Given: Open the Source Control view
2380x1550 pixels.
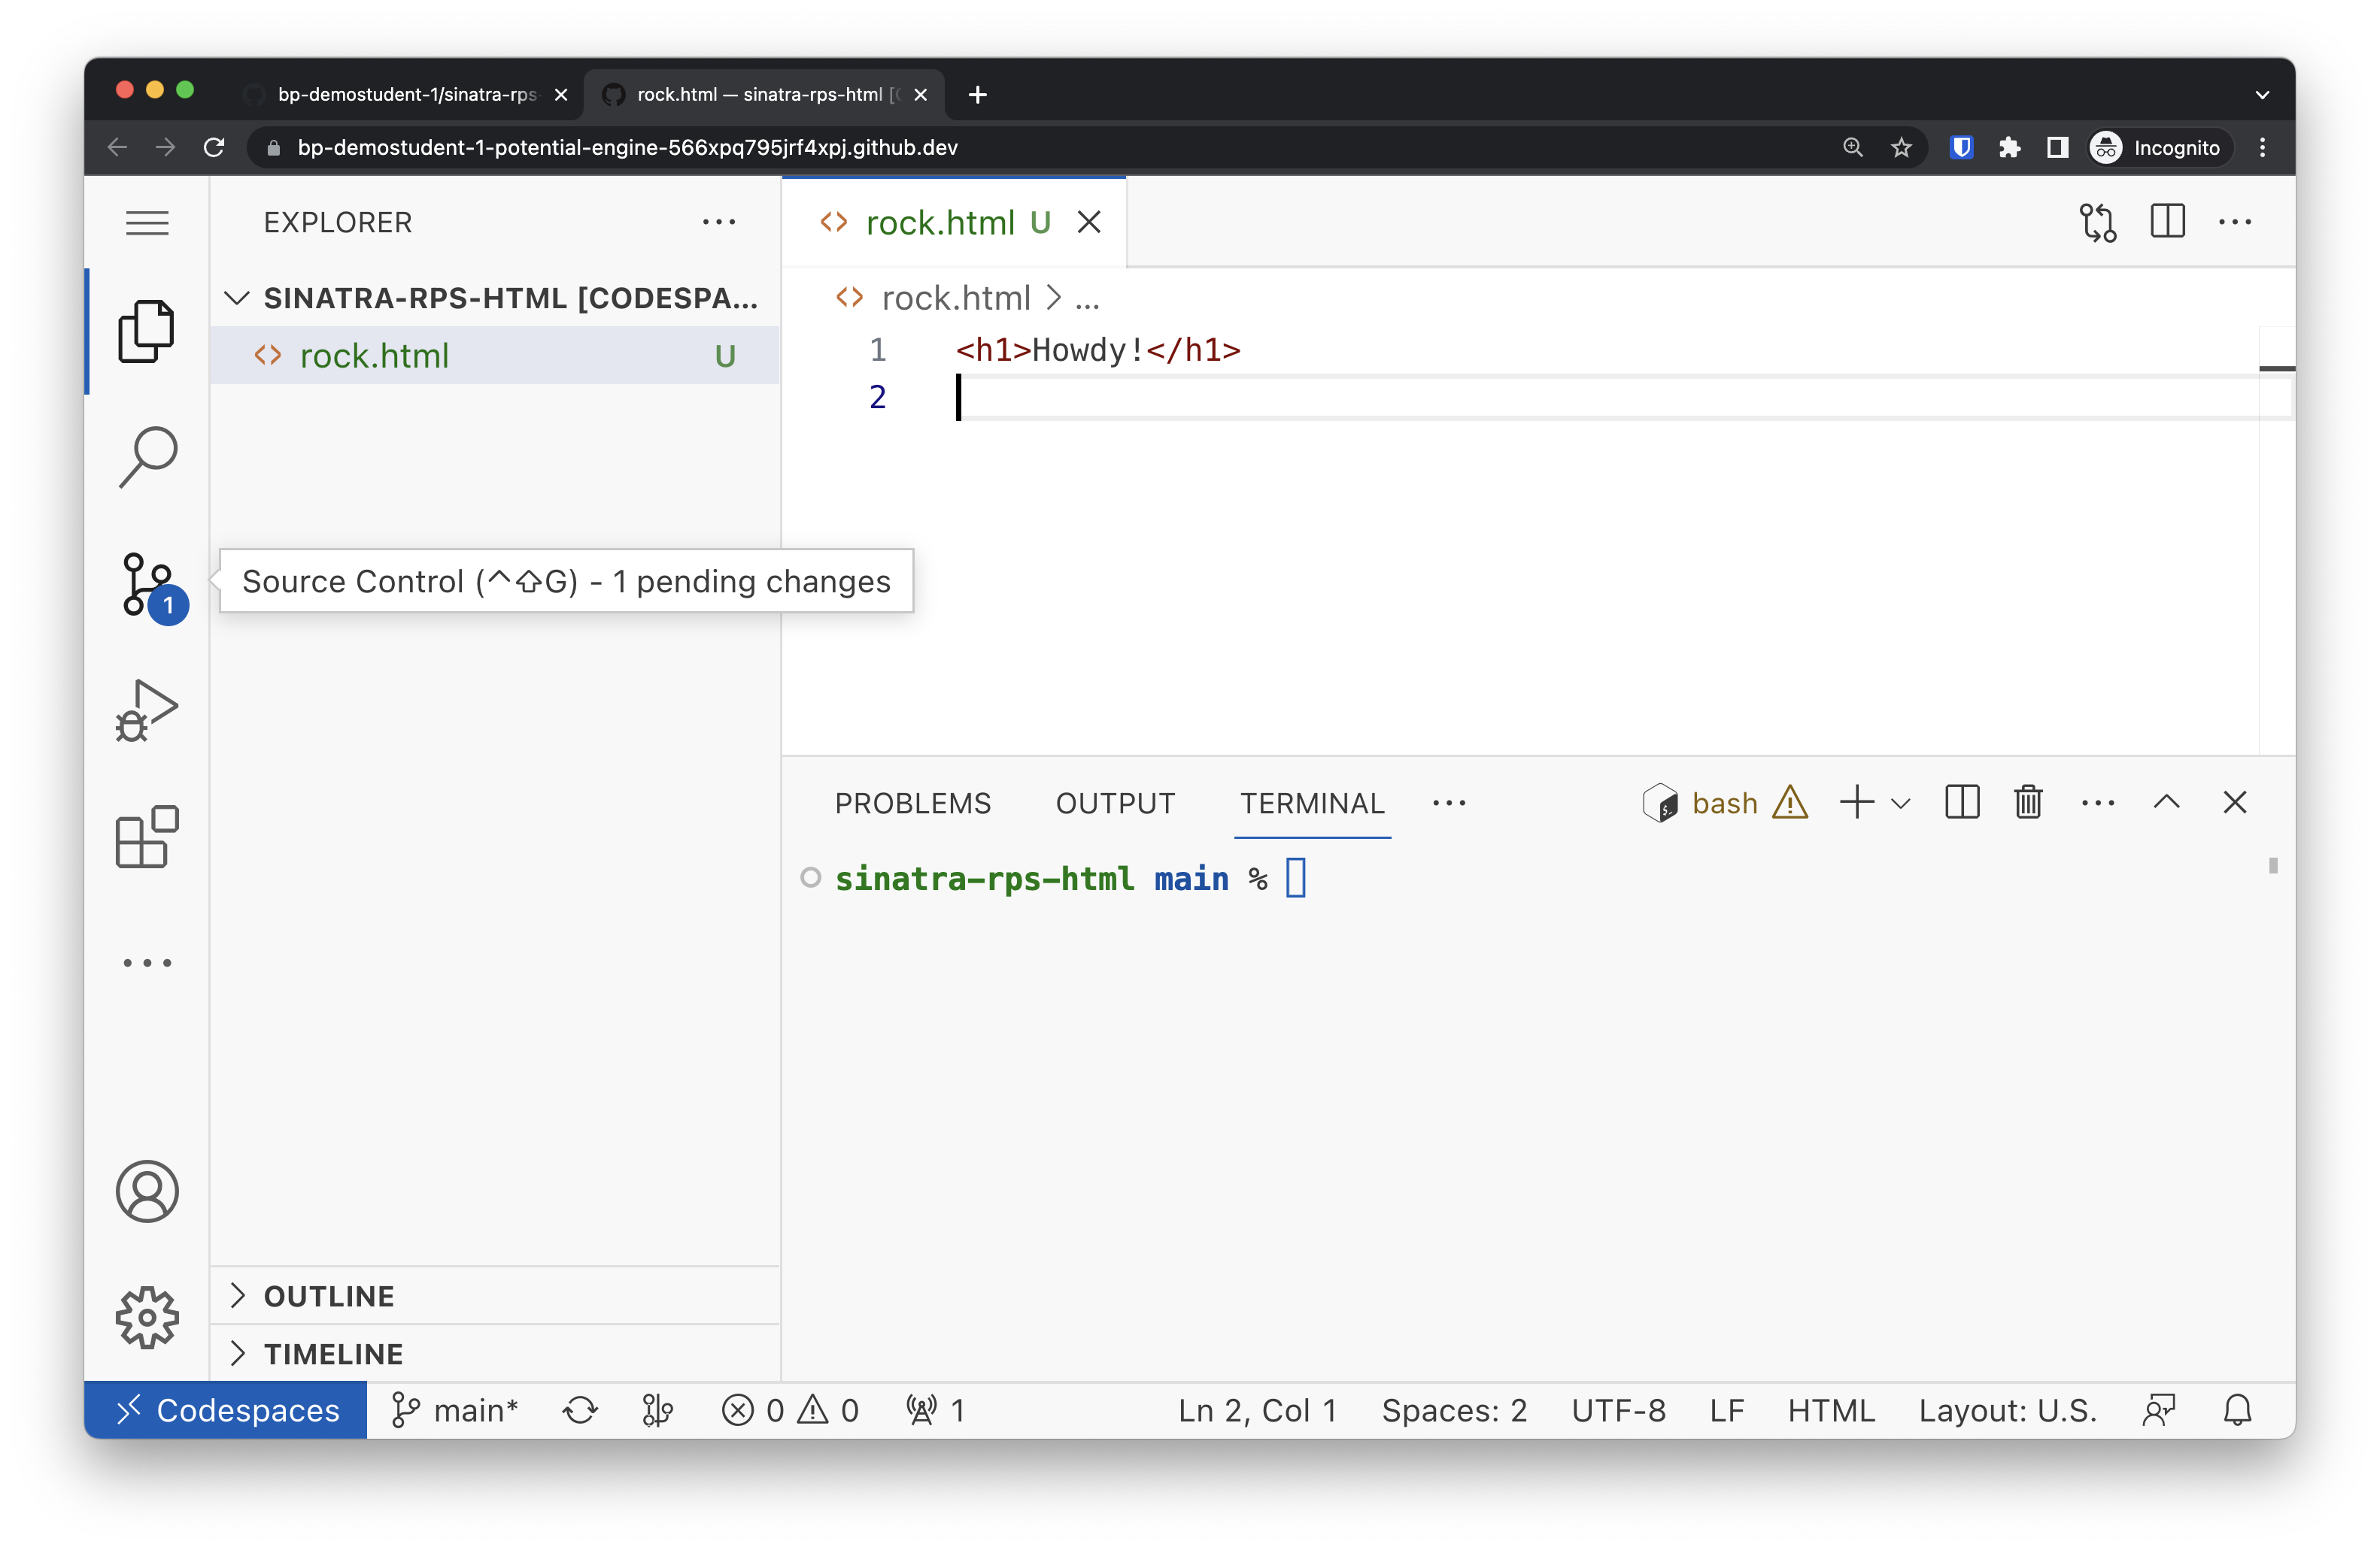Looking at the screenshot, I should tap(147, 585).
